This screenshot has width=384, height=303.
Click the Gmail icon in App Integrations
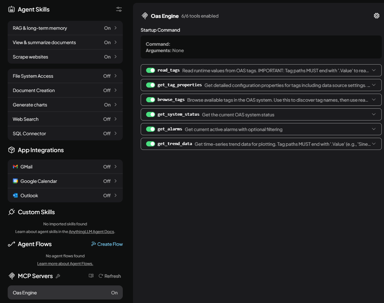(15, 167)
